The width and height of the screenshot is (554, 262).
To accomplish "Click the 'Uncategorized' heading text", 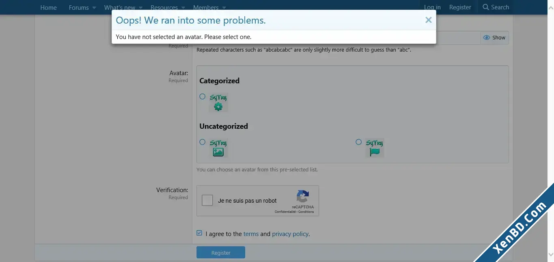I will [224, 126].
